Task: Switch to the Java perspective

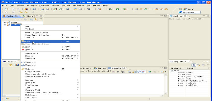Action: (188, 9)
